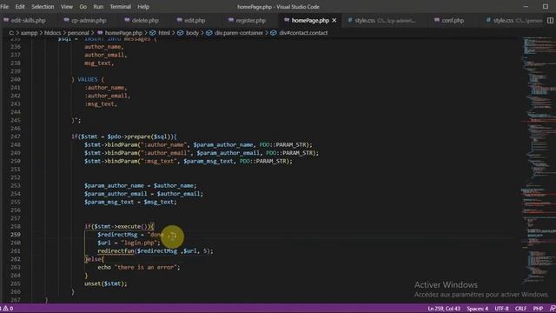Screen dimensions: 556x313
Task: Open the Selection menu
Action: 43,7
